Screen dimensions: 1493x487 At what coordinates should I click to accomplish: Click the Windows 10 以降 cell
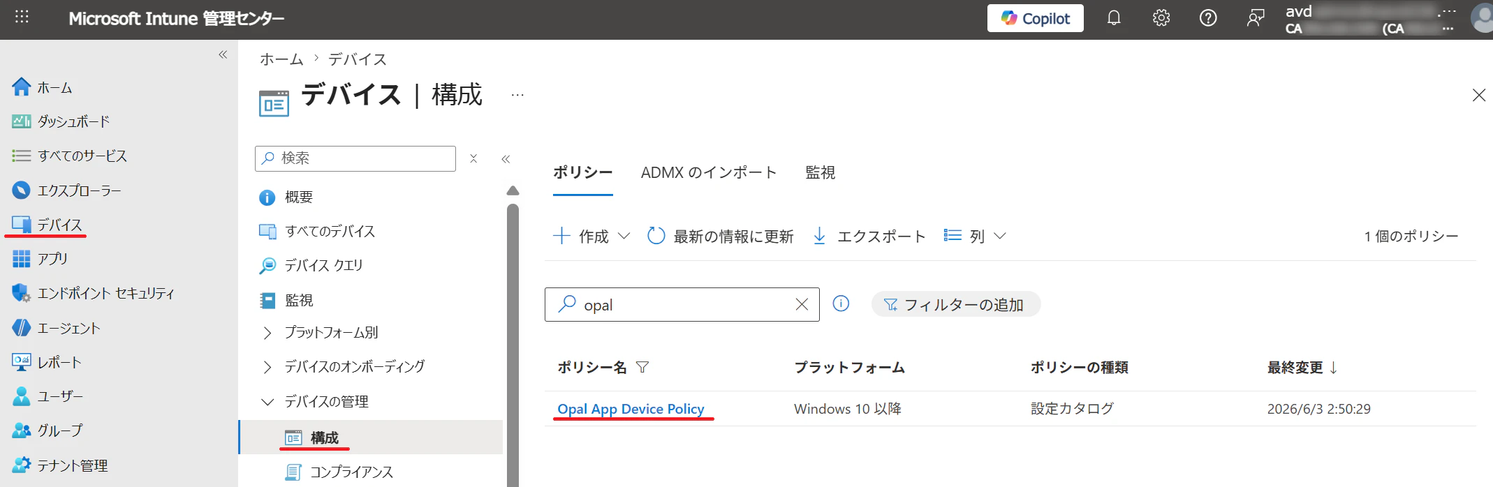point(847,409)
